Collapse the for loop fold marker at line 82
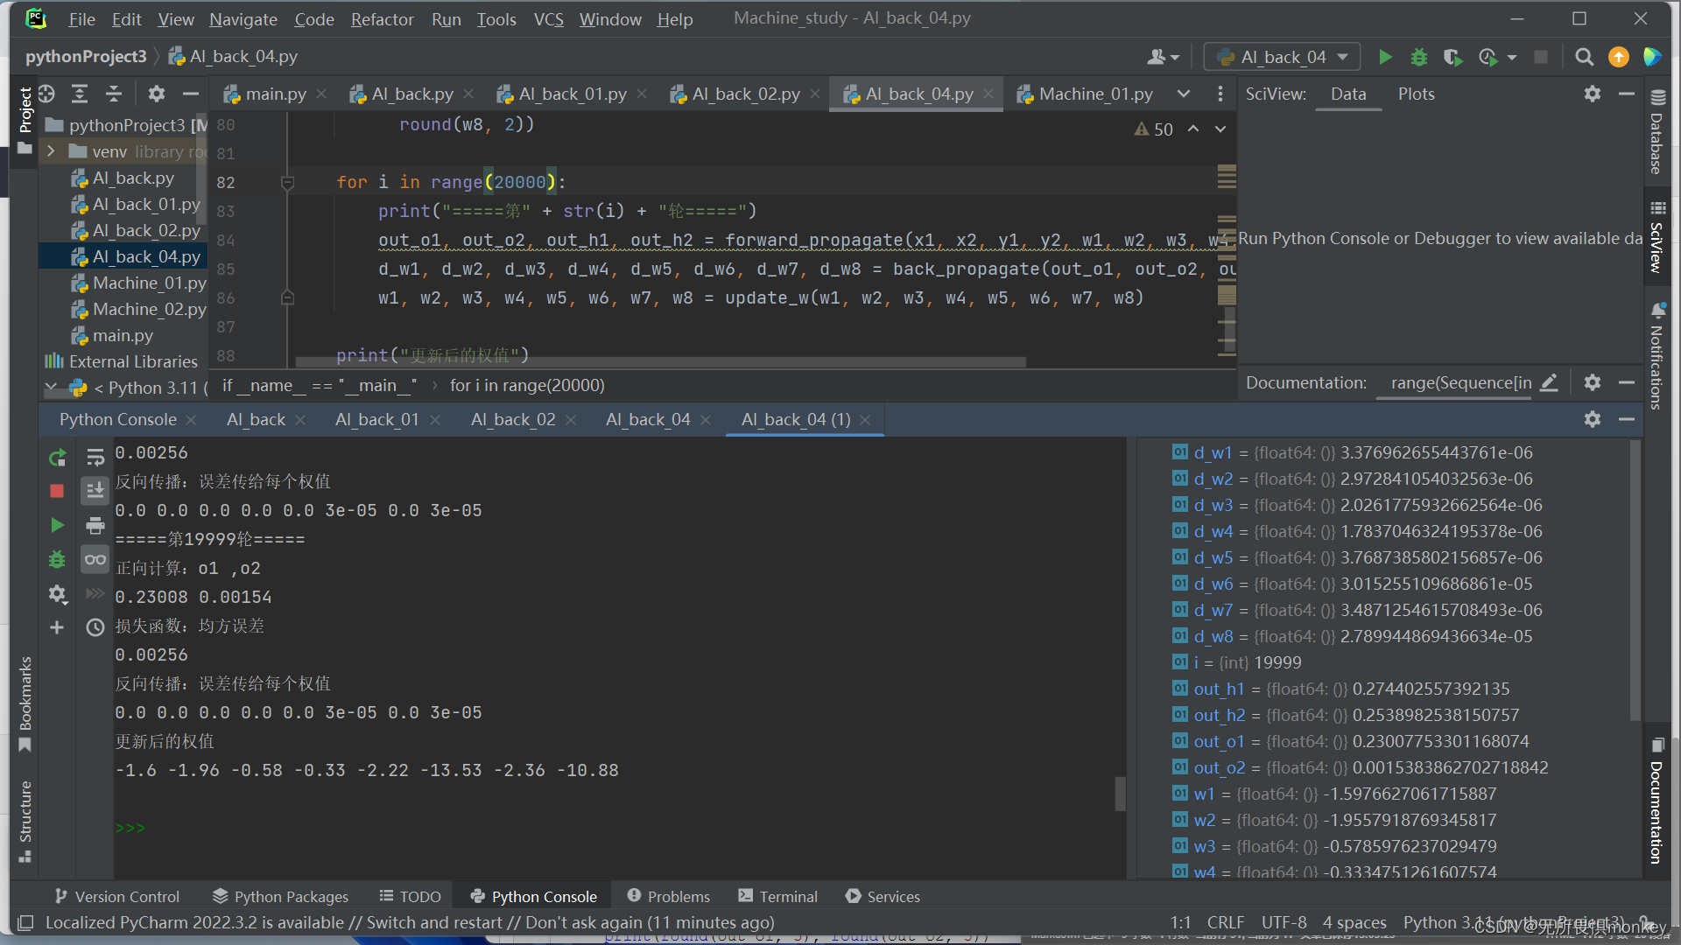1681x945 pixels. click(x=287, y=182)
